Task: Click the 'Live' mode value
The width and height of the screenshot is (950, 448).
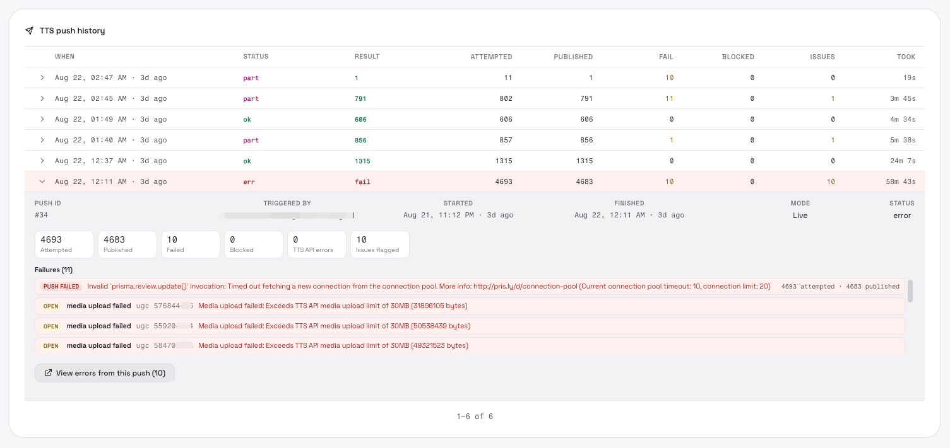Action: click(x=800, y=215)
